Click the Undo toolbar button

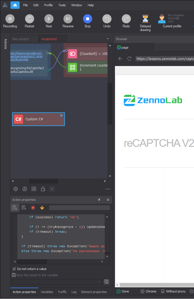click(x=107, y=21)
